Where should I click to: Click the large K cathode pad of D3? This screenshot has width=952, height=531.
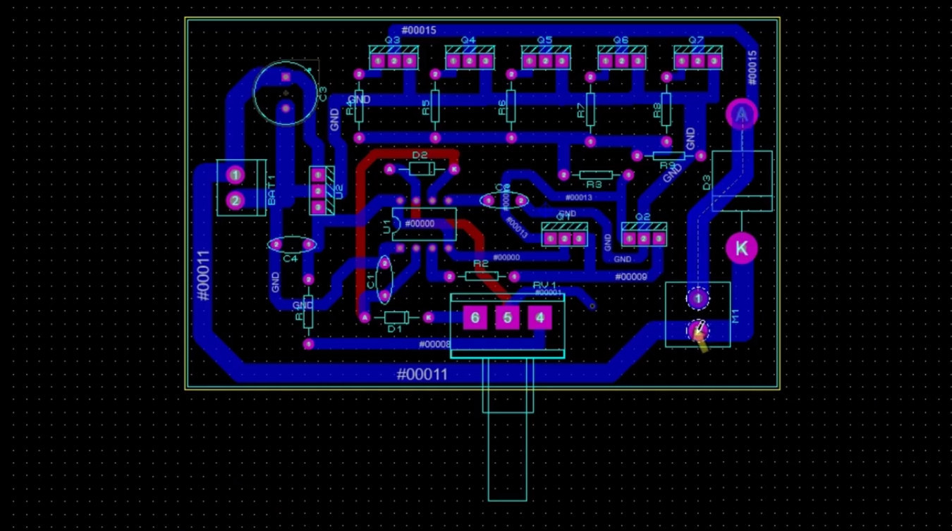[x=741, y=248]
